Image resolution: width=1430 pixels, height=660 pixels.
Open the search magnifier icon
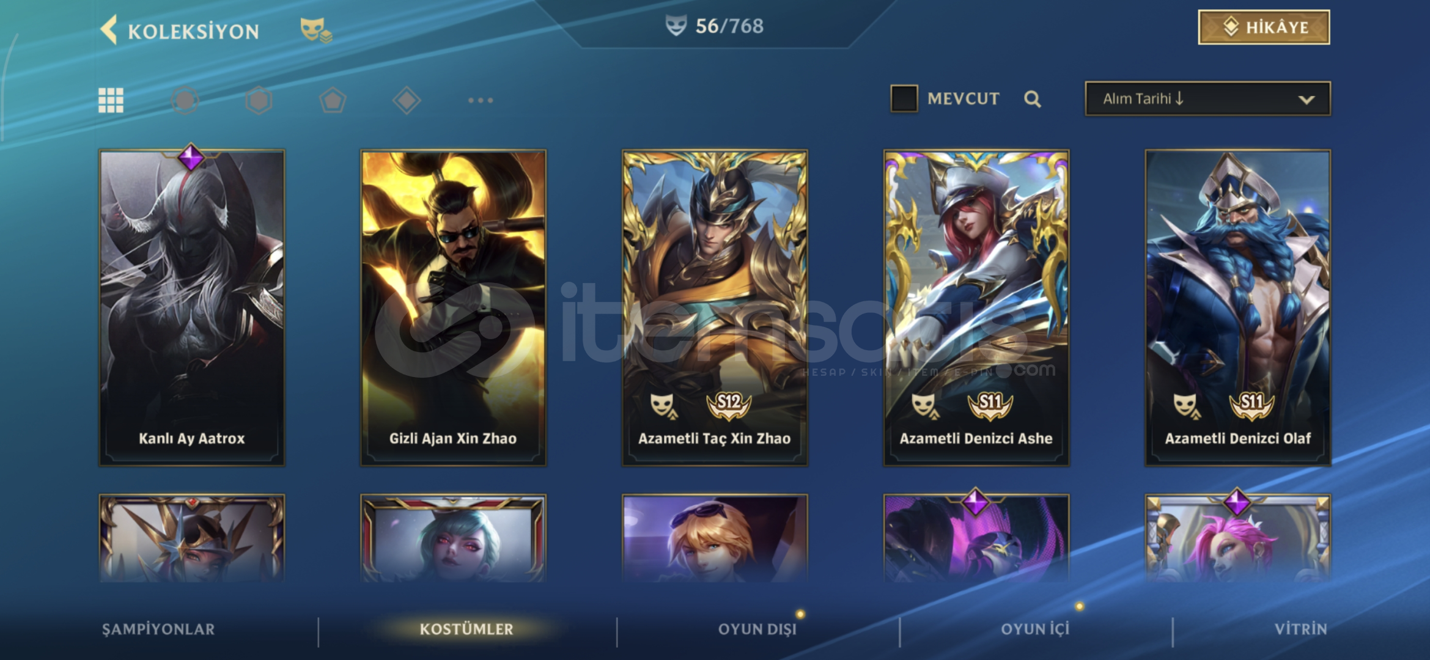click(1033, 99)
